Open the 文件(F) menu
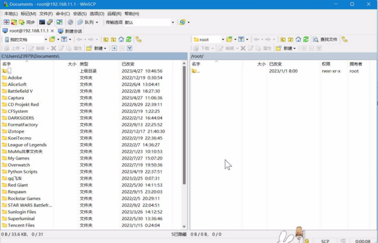Screen dimensions: 378x243 click(x=46, y=14)
